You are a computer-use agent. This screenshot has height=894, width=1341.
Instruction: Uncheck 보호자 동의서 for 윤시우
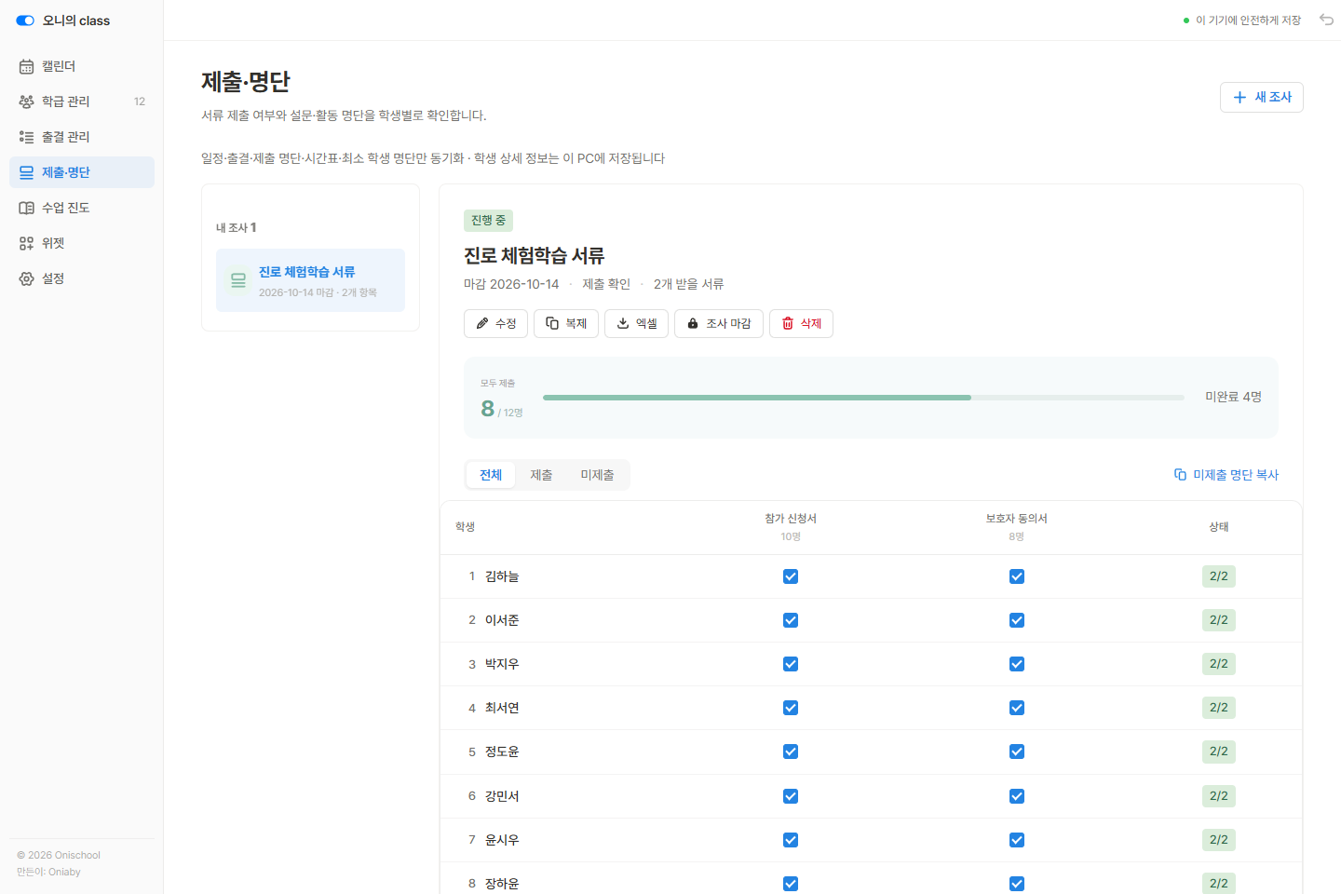(x=1017, y=840)
